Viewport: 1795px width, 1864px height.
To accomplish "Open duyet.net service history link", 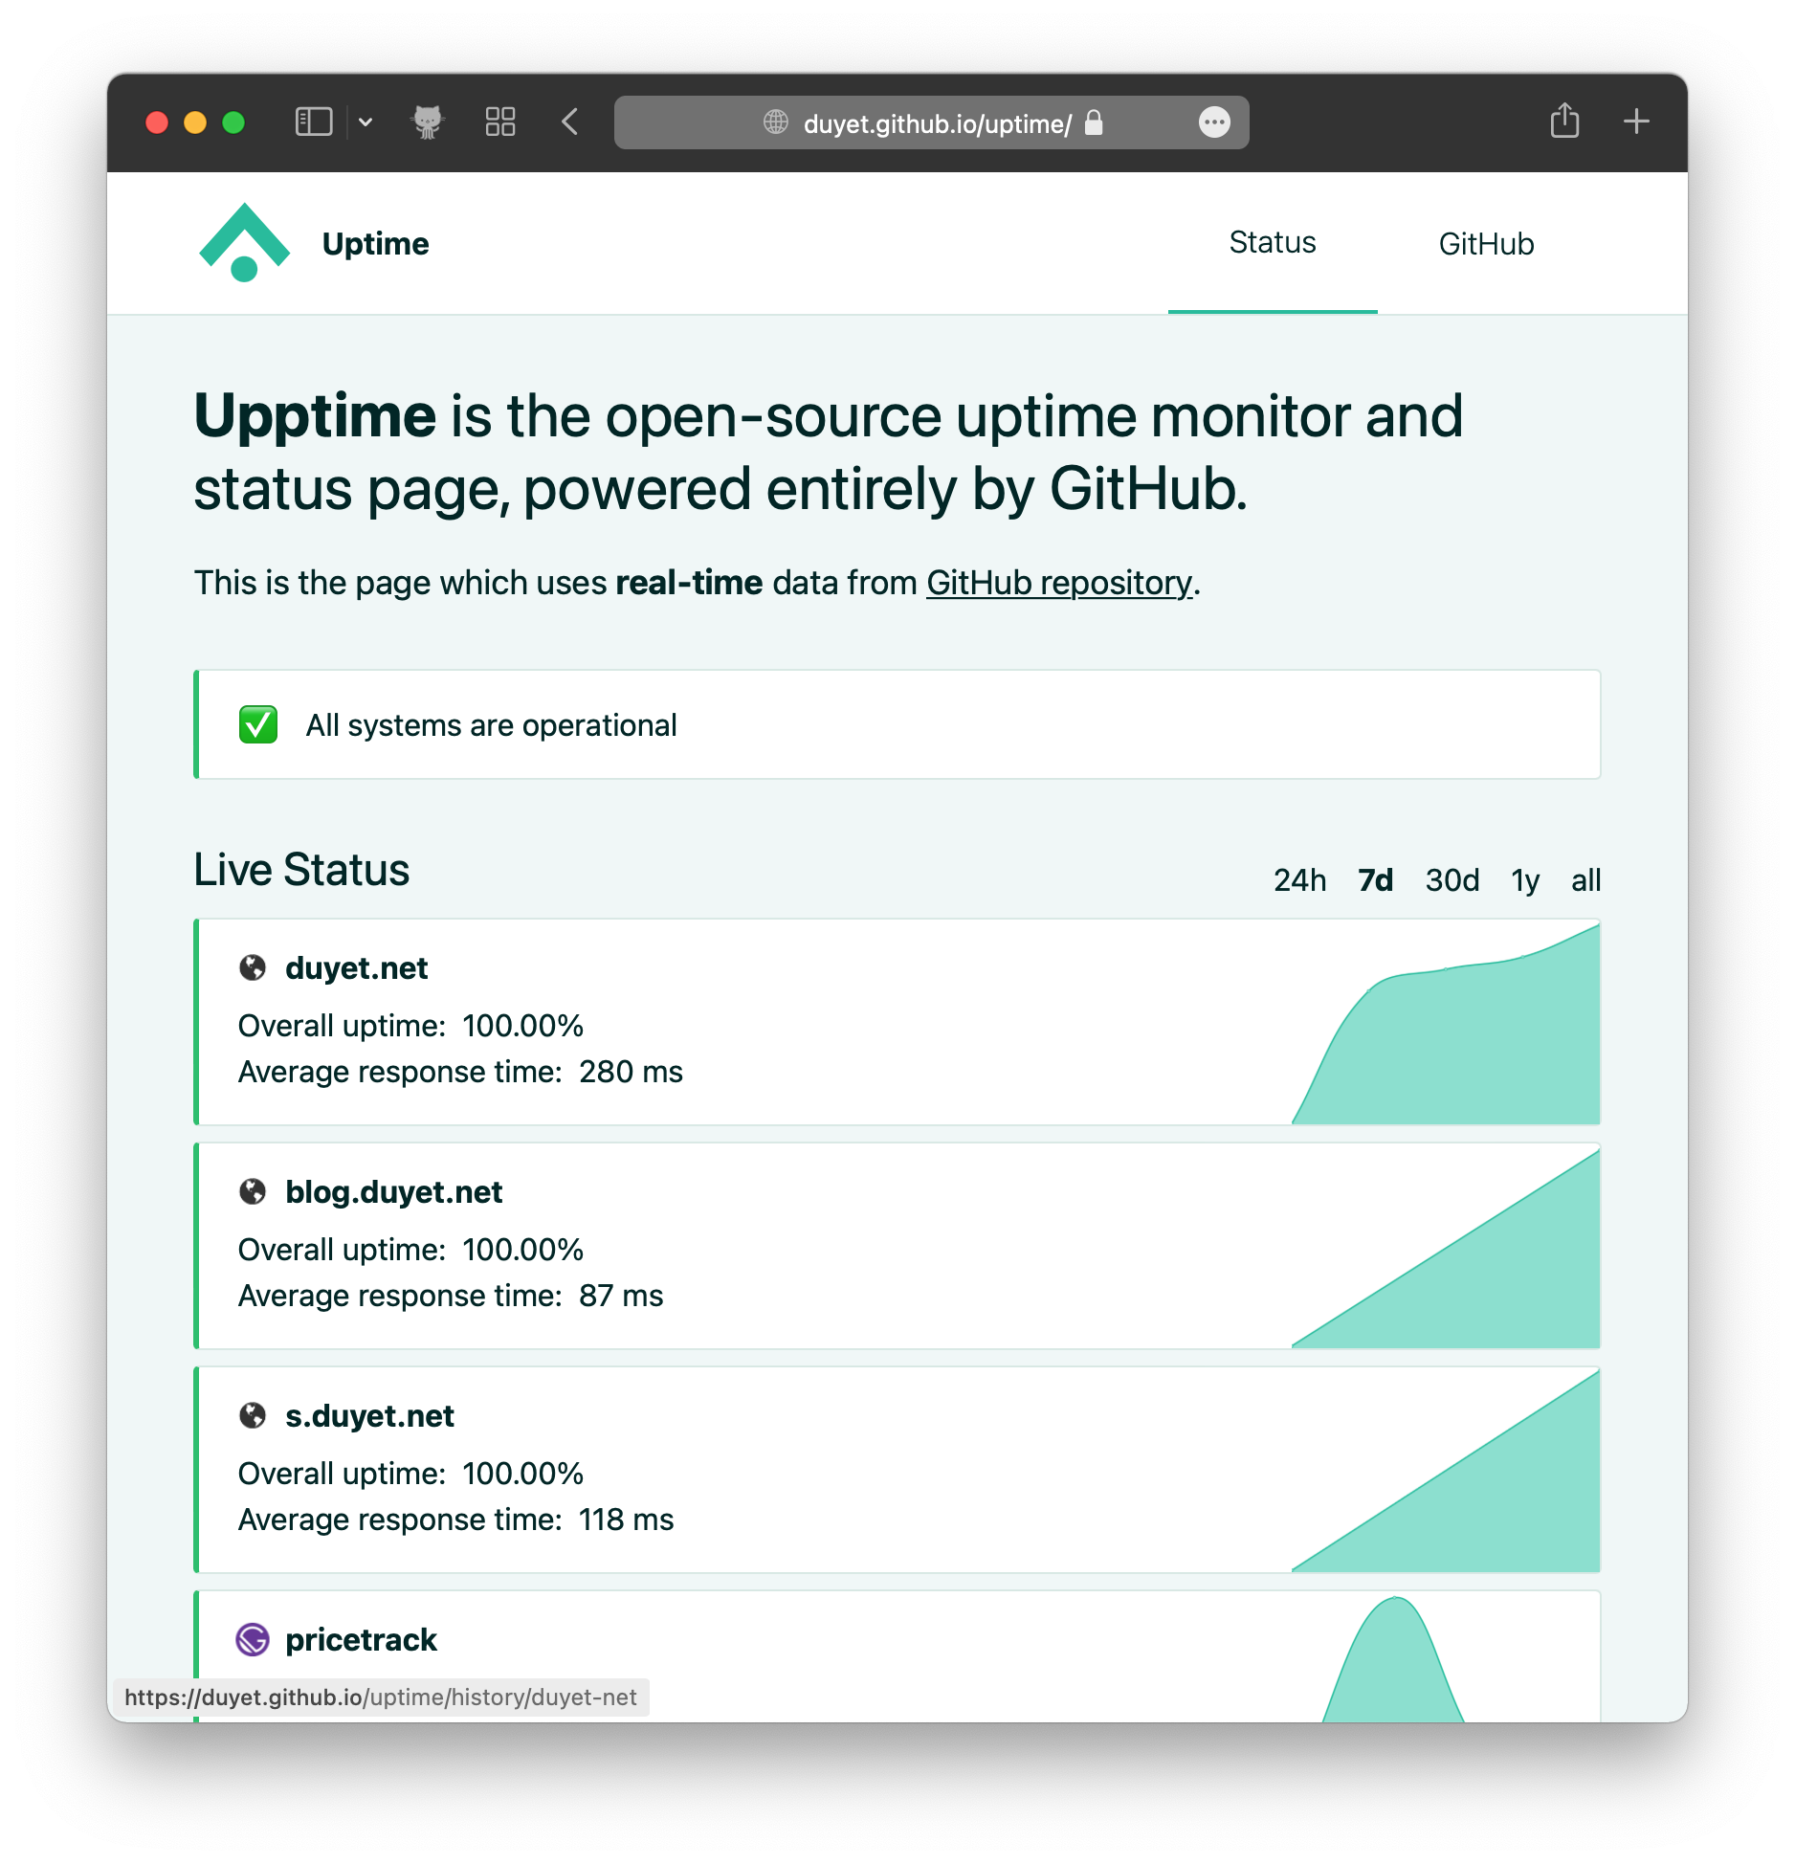I will point(356,967).
